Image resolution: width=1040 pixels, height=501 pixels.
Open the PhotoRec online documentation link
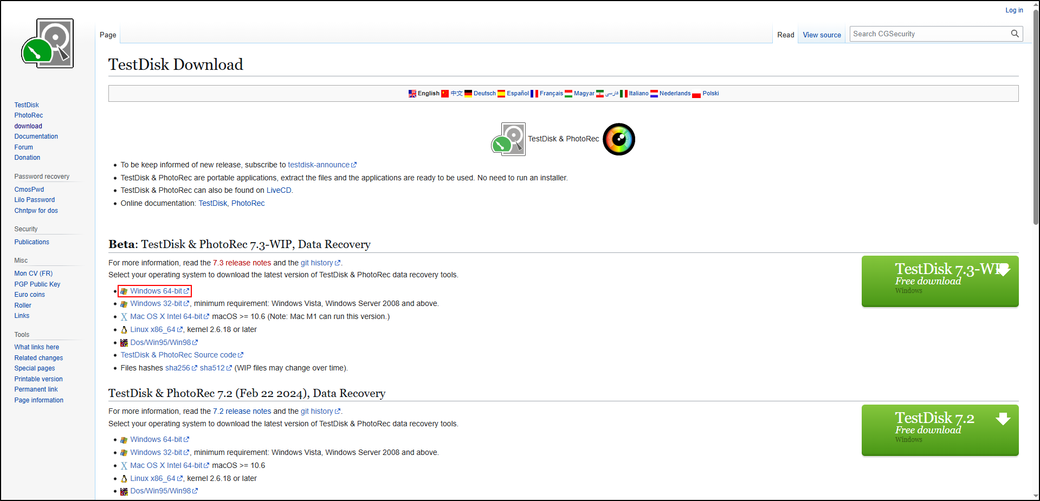point(248,203)
